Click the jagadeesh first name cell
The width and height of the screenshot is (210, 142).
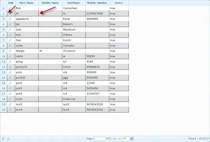click(27, 19)
